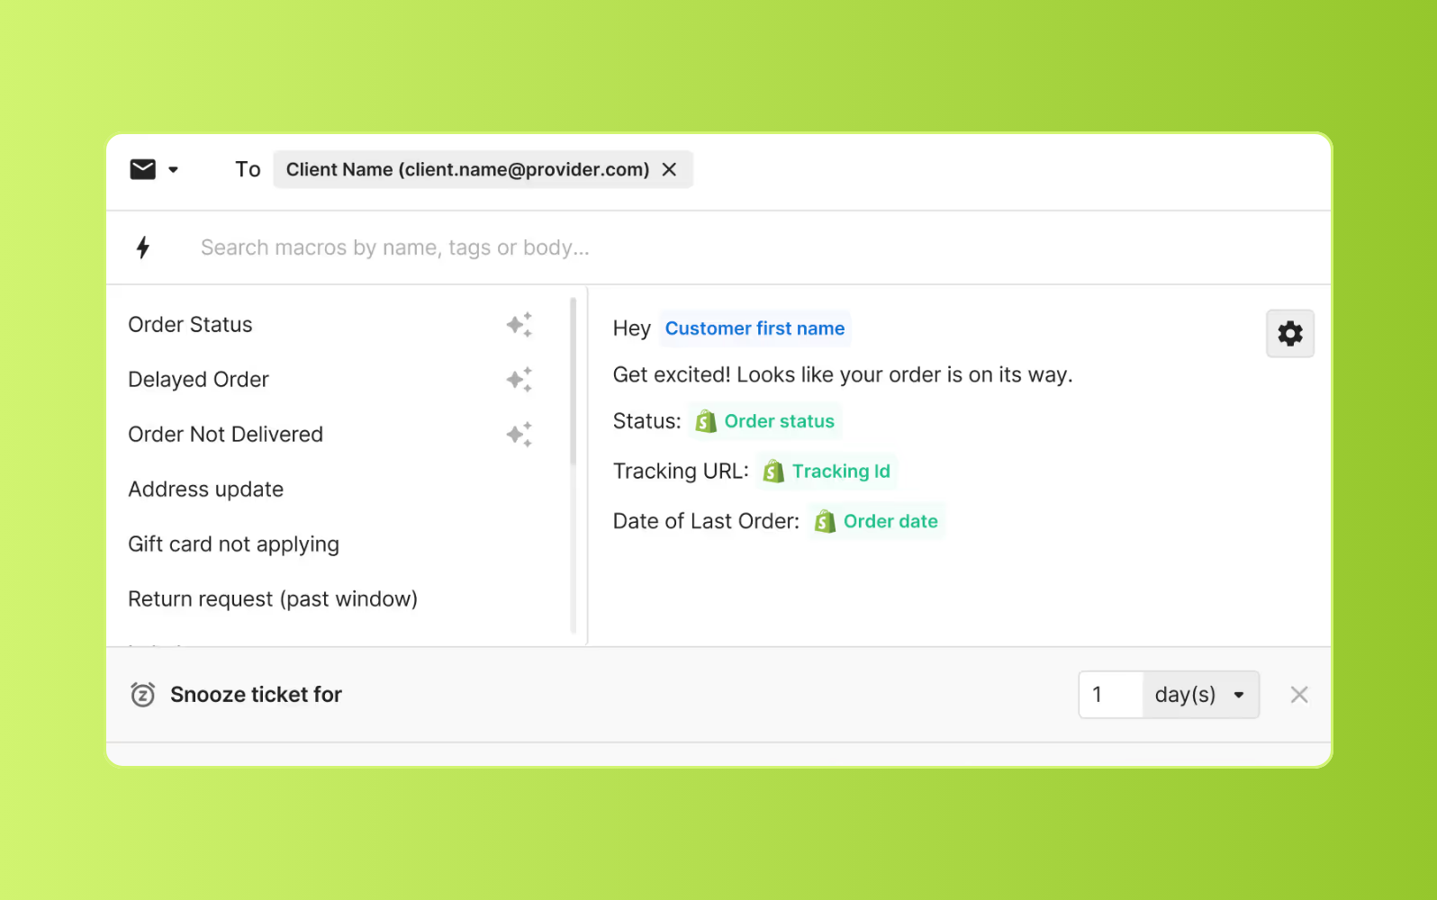Click Shopify icon beside Tracking Id
This screenshot has height=900, width=1437.
pyautogui.click(x=773, y=471)
